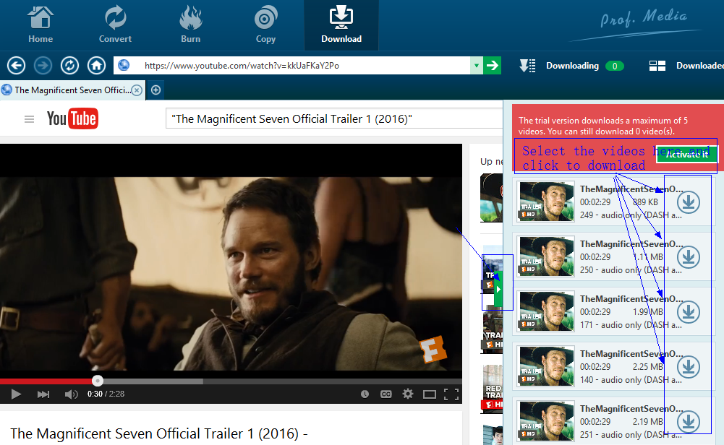Click the YouTube logo

[x=72, y=118]
